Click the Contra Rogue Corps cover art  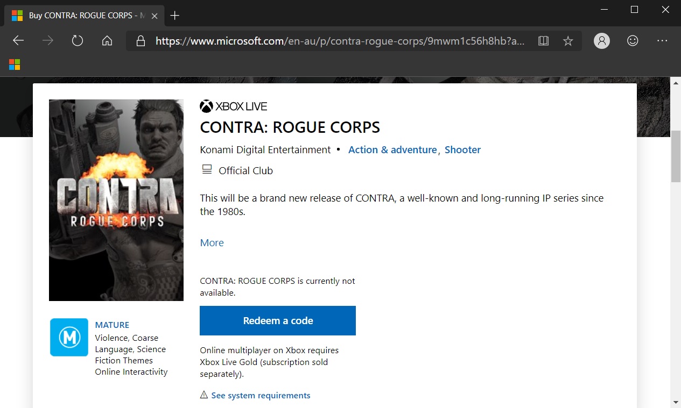coord(116,200)
